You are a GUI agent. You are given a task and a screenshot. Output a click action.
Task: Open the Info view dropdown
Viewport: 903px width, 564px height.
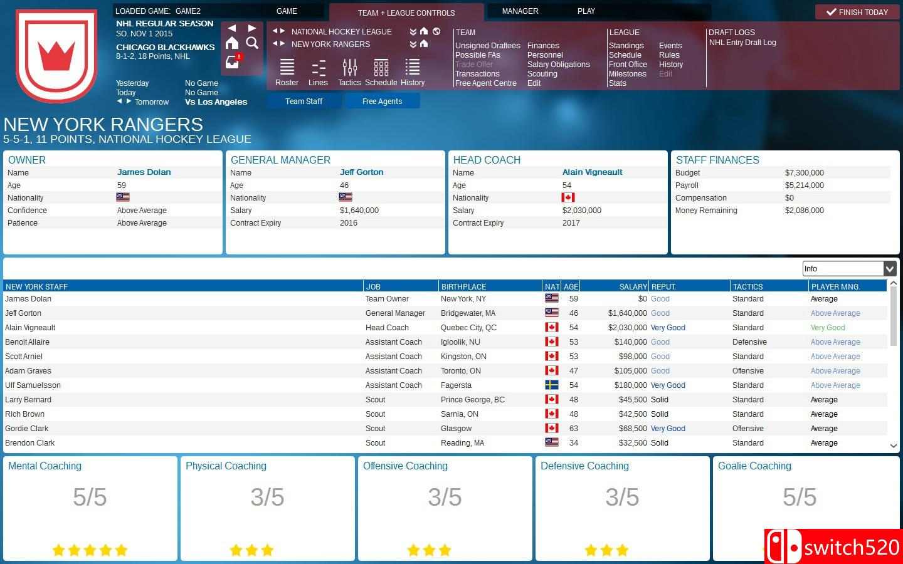pos(889,269)
